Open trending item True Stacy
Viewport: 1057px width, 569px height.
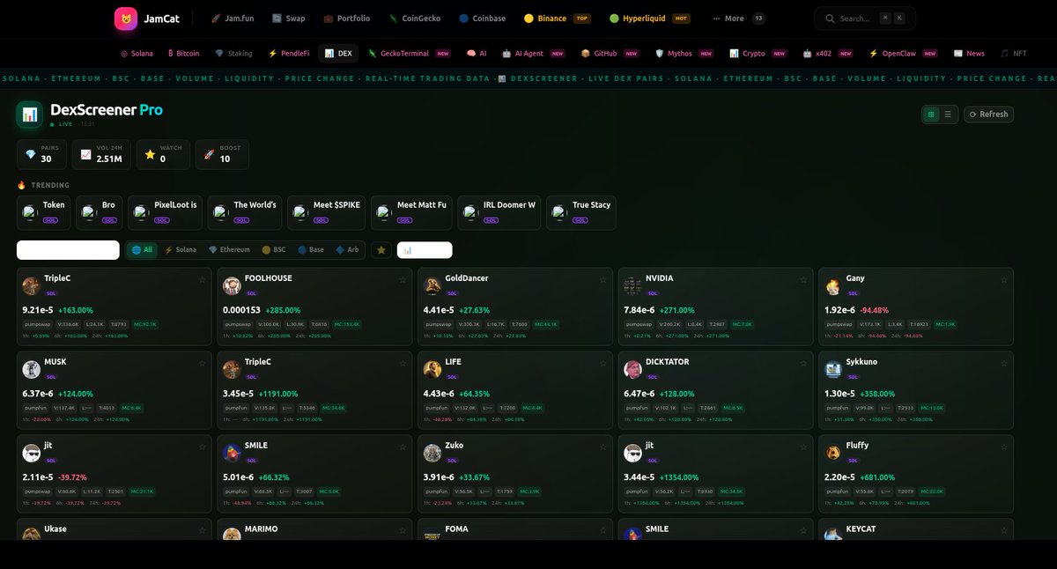pos(581,212)
